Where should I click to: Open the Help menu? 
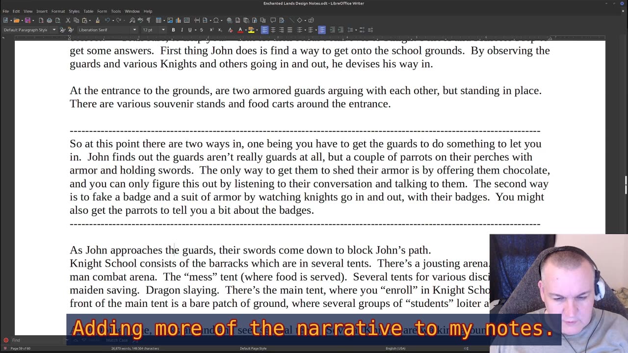click(148, 11)
